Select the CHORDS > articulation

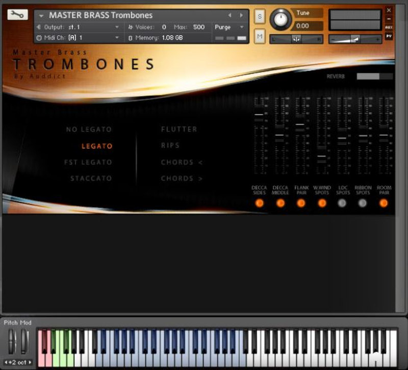pos(182,178)
